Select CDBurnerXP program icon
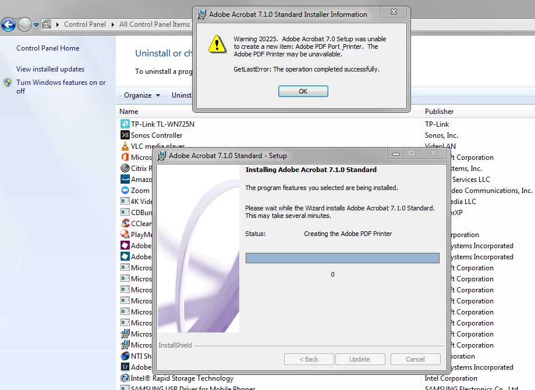Viewport: 535px width, 390px height. coord(125,212)
